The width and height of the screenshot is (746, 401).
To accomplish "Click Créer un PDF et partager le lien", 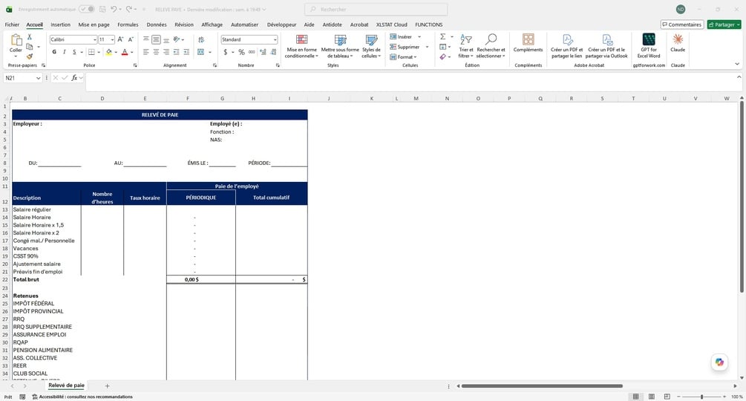I will 566,45.
